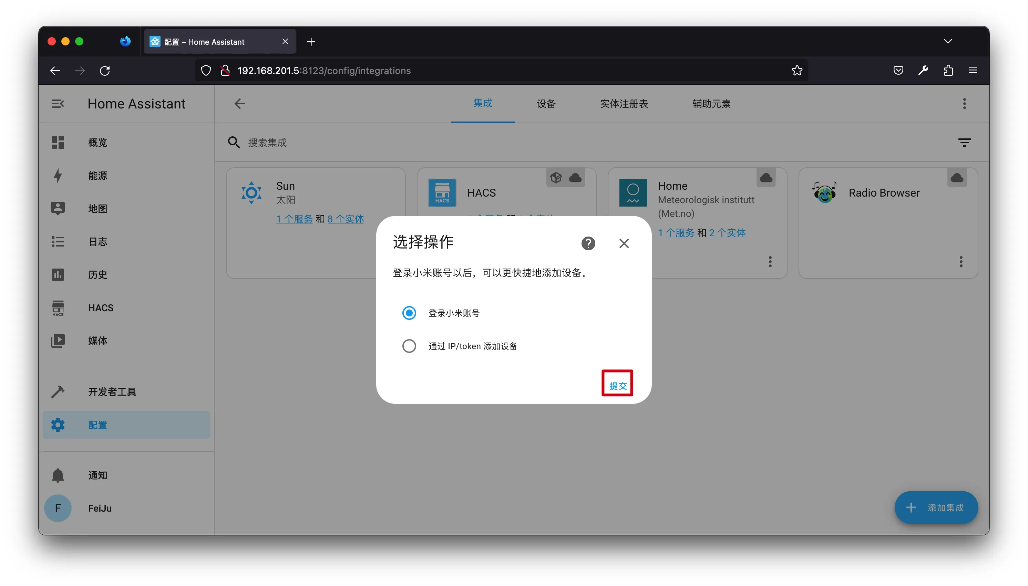
Task: Open the Sun card's 1 个服务 link
Action: (294, 219)
